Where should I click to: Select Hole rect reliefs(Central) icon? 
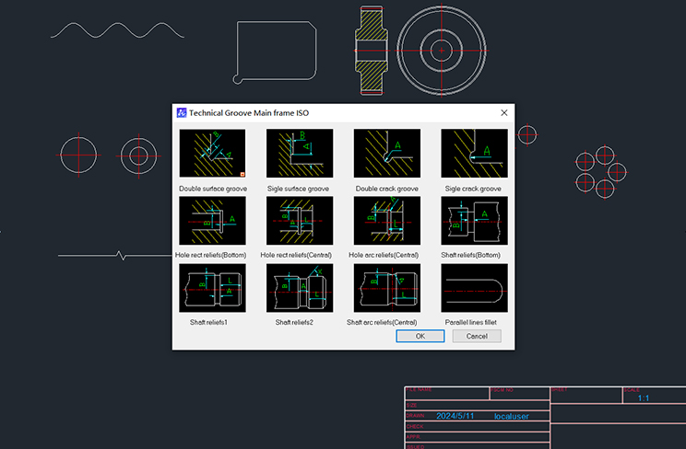[300, 221]
